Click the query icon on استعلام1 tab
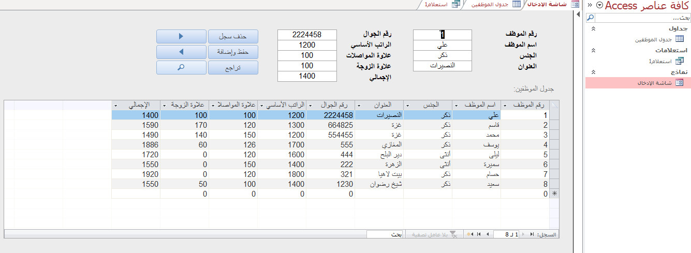This screenshot has height=253, width=691. [455, 4]
